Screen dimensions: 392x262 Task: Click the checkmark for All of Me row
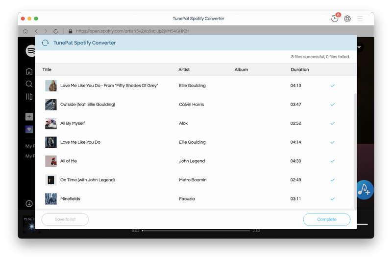[x=333, y=161]
